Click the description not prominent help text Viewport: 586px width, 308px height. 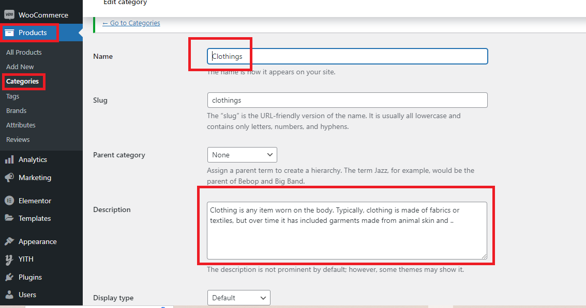[335, 270]
